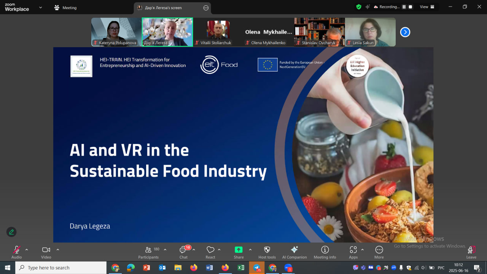
Task: Click the annotation pencil icon
Action: (11, 232)
